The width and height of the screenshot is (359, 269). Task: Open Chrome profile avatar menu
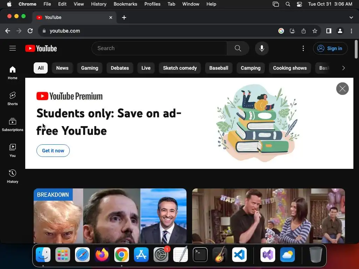coord(340,31)
